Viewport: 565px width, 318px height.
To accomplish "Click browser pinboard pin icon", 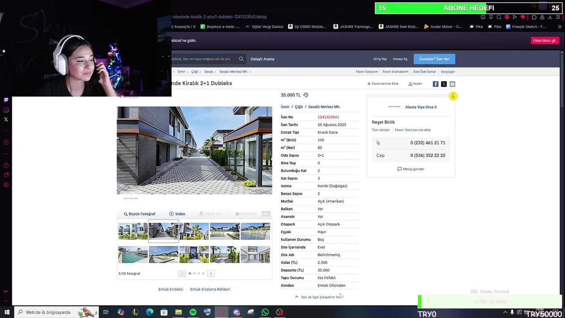I will click(491, 17).
